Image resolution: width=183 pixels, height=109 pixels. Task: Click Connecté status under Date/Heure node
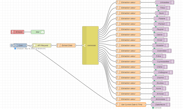[x=158, y=108]
